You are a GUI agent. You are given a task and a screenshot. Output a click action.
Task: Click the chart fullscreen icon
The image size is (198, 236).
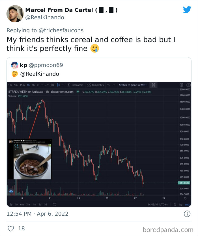[x=154, y=85]
